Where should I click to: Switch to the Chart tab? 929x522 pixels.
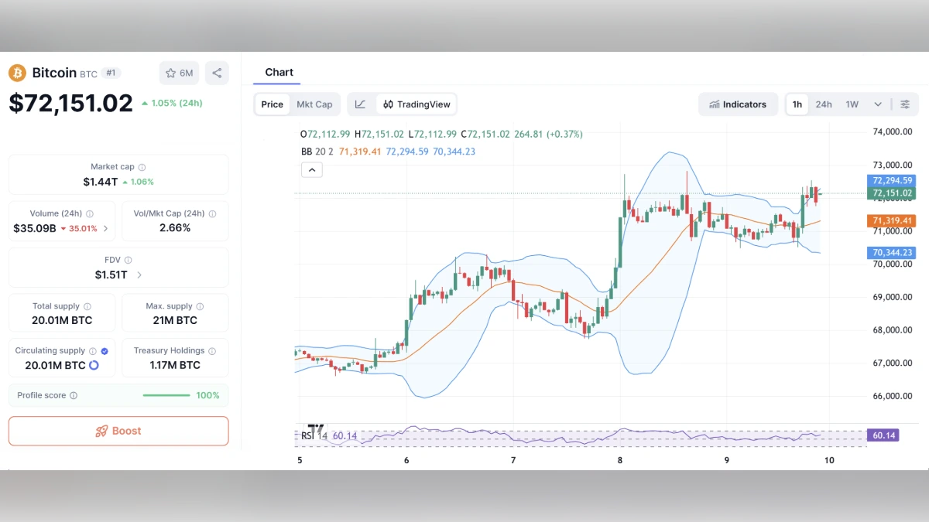279,72
